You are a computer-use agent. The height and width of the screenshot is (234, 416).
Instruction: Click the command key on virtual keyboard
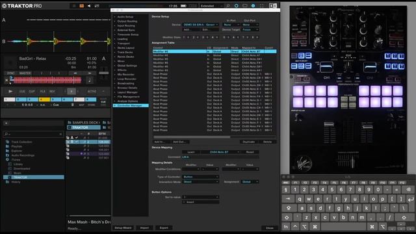(x=315, y=227)
